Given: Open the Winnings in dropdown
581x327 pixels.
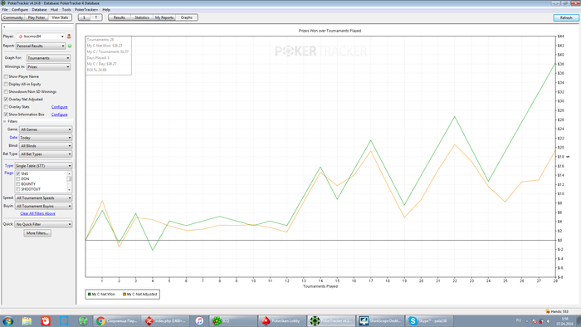Looking at the screenshot, I should point(48,67).
